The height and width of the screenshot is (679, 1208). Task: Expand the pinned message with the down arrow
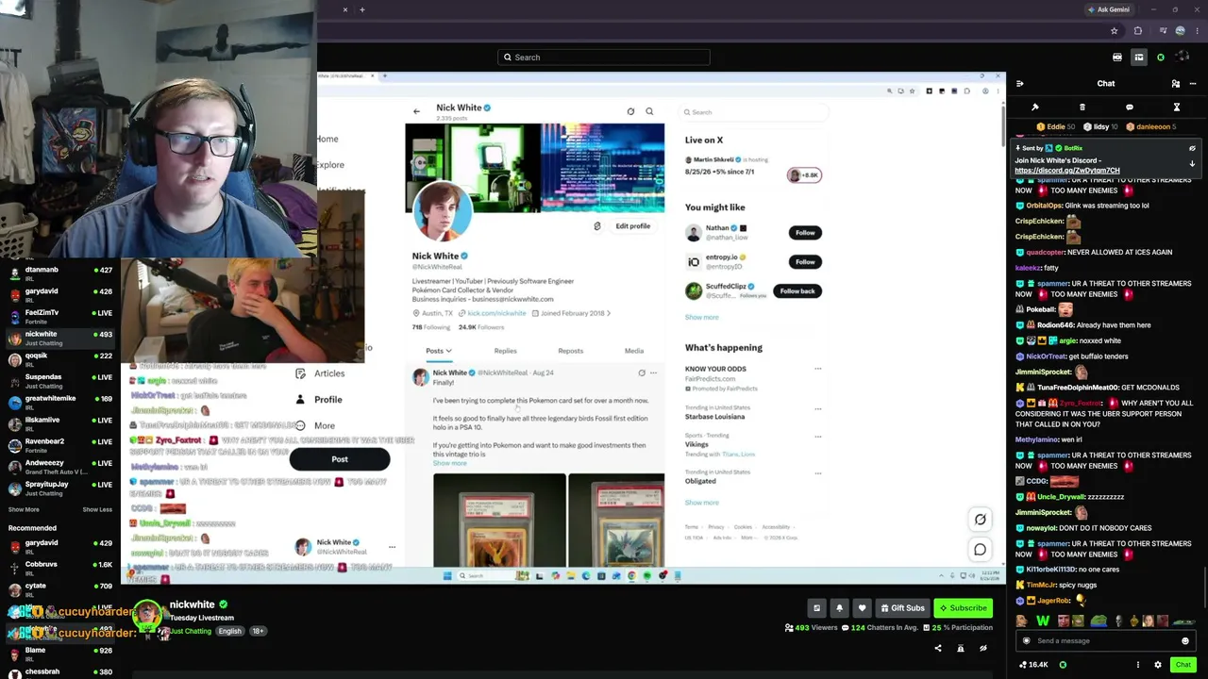[1192, 164]
